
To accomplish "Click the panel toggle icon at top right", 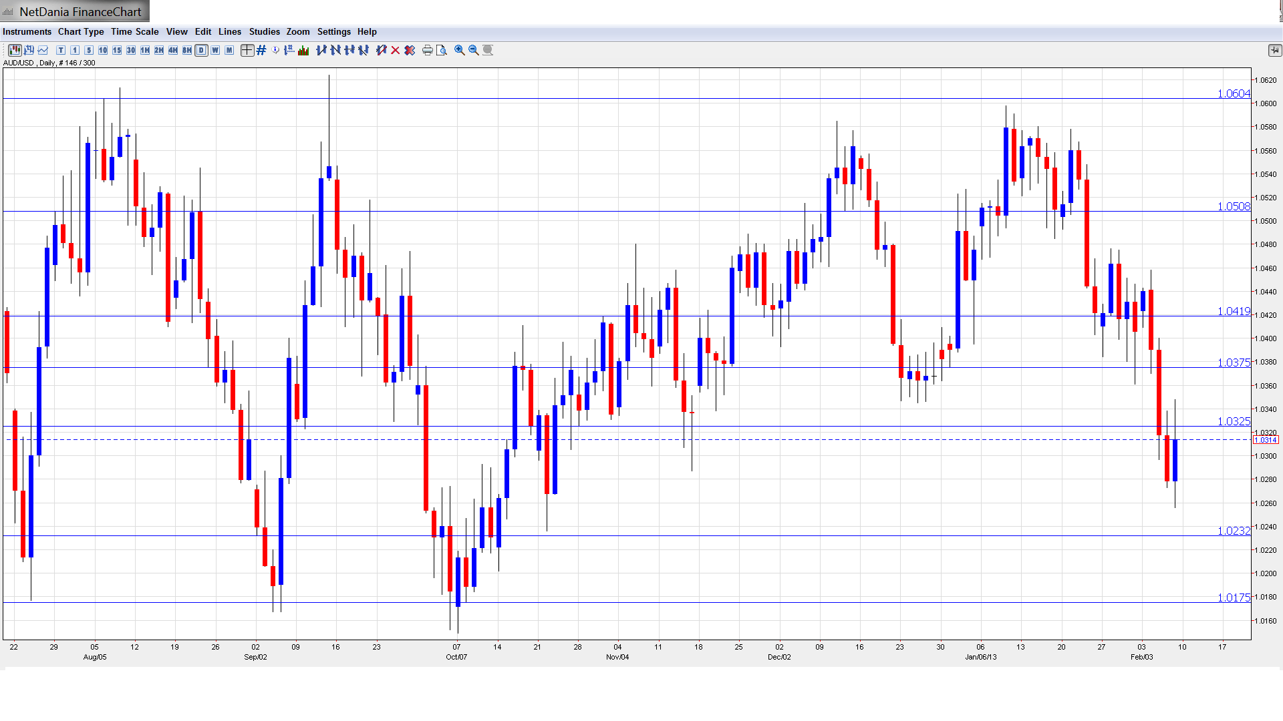I will 1274,50.
